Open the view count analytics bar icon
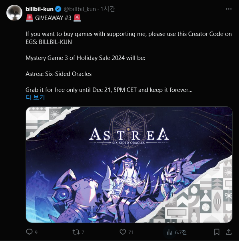 pyautogui.click(x=169, y=232)
